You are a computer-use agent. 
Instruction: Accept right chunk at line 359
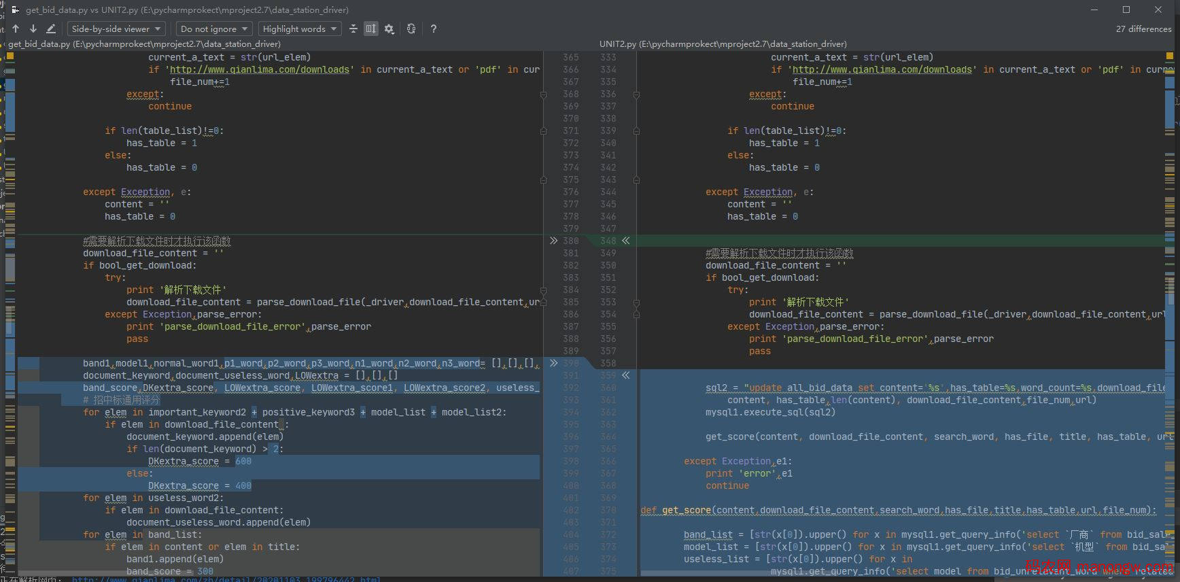tap(625, 375)
